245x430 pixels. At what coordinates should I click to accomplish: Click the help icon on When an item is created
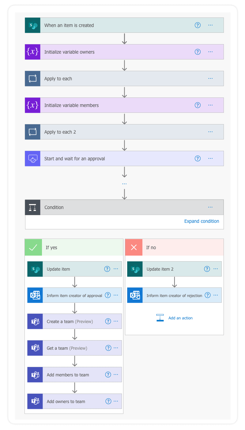[x=198, y=25]
